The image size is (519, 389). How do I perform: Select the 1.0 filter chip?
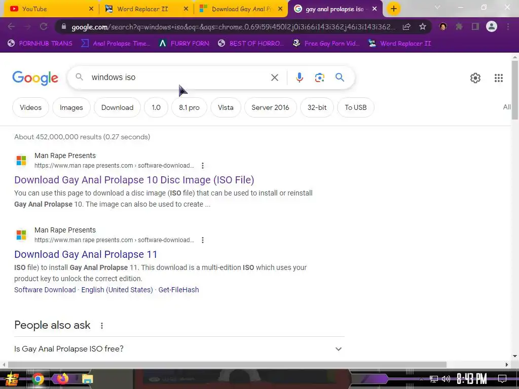156,107
